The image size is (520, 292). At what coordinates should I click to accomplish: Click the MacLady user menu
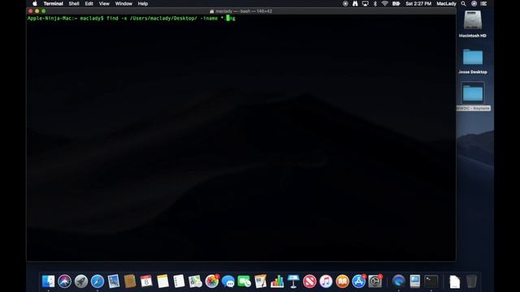tap(446, 3)
